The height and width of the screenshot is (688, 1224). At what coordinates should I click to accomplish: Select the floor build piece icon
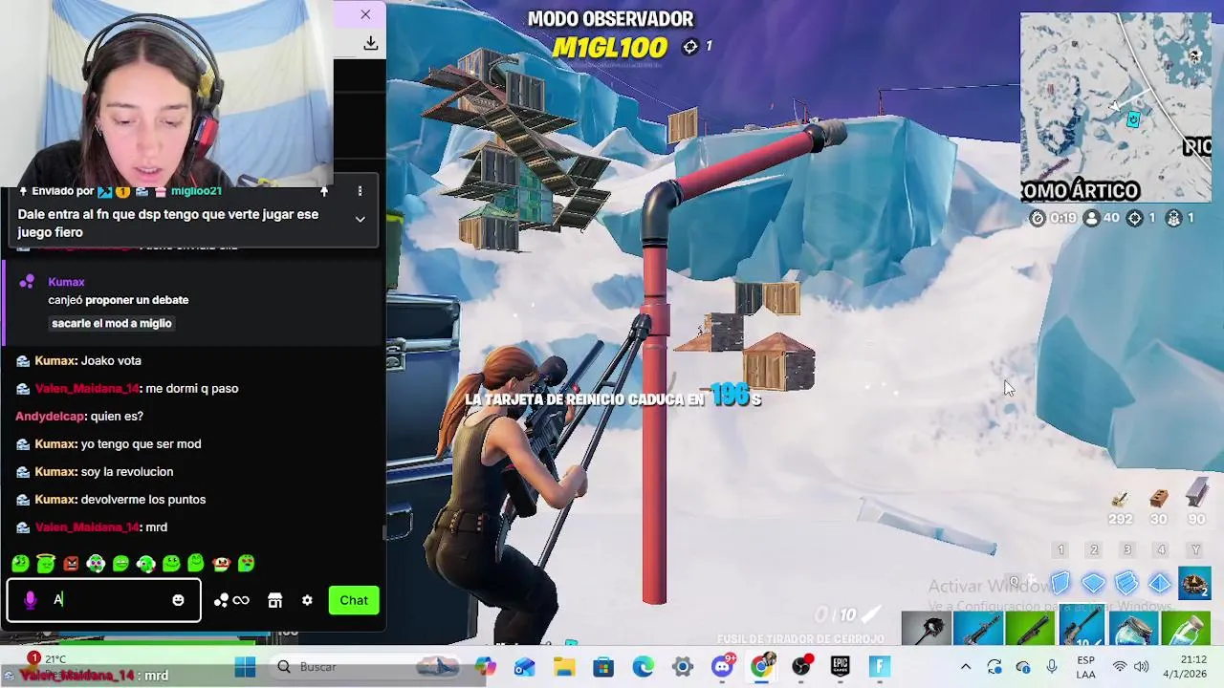[1094, 583]
